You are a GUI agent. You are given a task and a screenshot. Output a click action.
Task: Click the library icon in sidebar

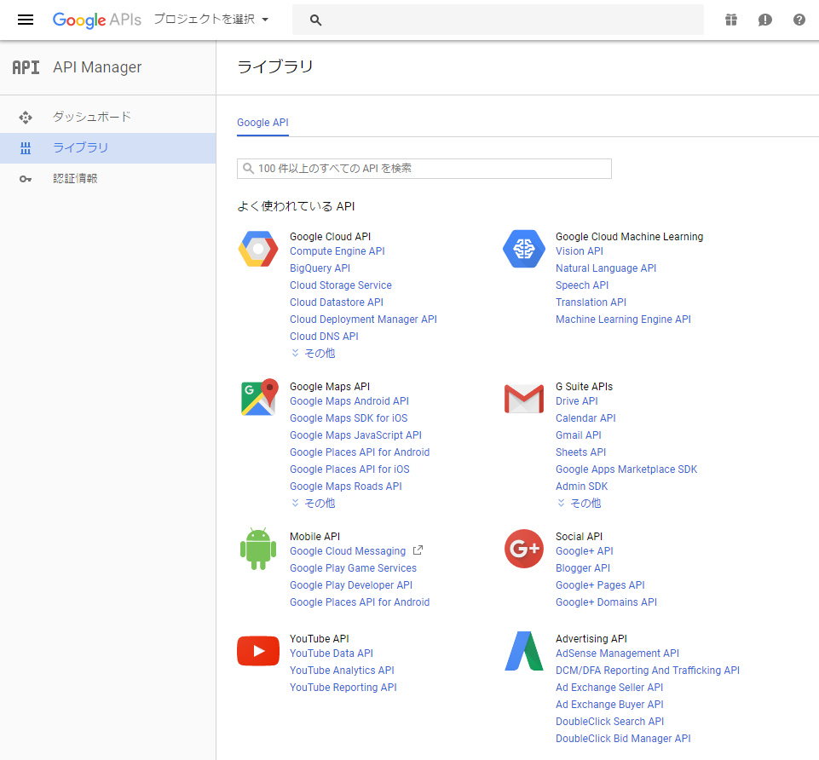[x=26, y=148]
